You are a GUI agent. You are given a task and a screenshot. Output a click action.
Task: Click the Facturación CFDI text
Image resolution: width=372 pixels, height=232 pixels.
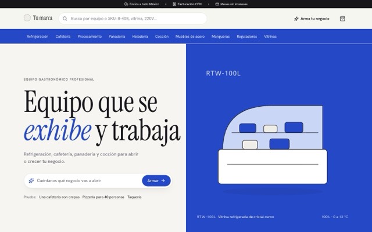tap(190, 4)
